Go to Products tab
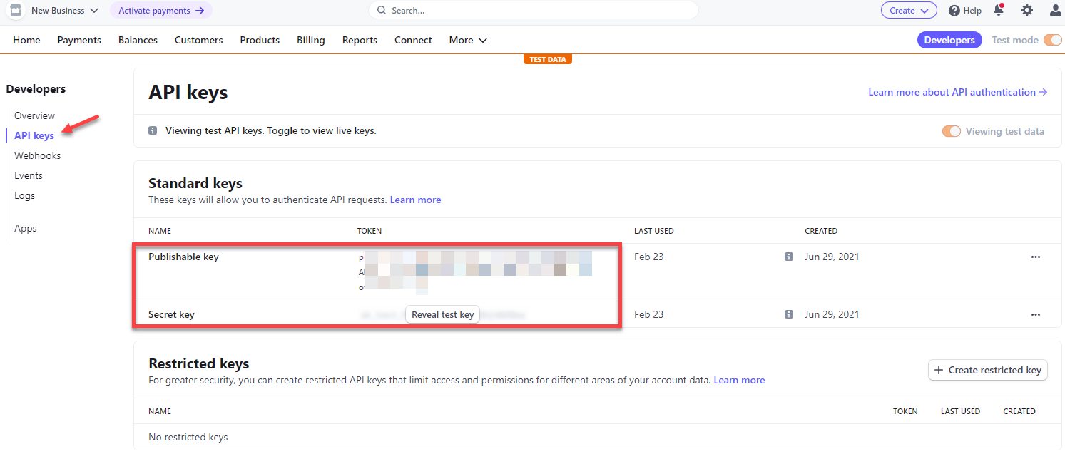 pos(260,40)
